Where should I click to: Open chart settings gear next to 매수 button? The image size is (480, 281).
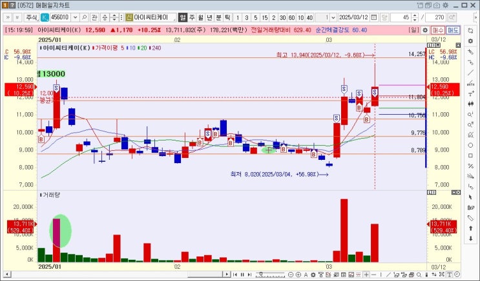point(425,30)
